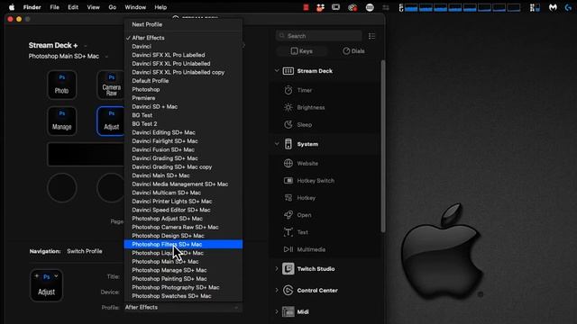Switch to the Dials tab
577x324 pixels.
(353, 51)
